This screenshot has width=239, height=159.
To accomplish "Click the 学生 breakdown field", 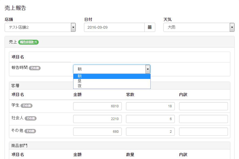I will [203, 106].
